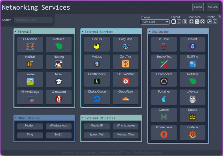Open the cloud backup config icon
Screen dimensions: 223x156
point(215,22)
